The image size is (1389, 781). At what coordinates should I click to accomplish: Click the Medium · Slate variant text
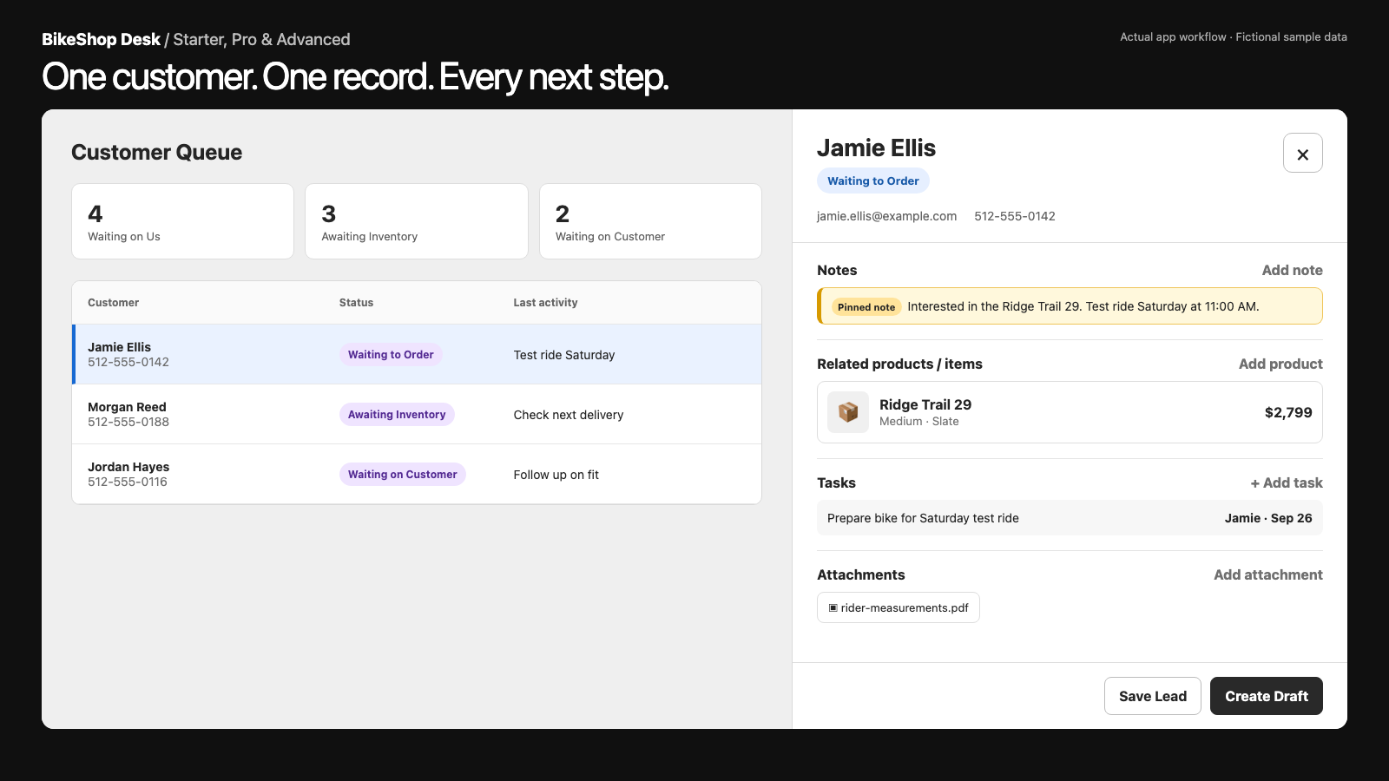(x=918, y=421)
